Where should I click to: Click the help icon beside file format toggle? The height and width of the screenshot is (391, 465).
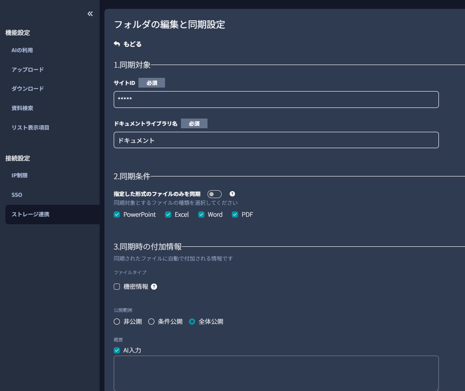tap(232, 194)
